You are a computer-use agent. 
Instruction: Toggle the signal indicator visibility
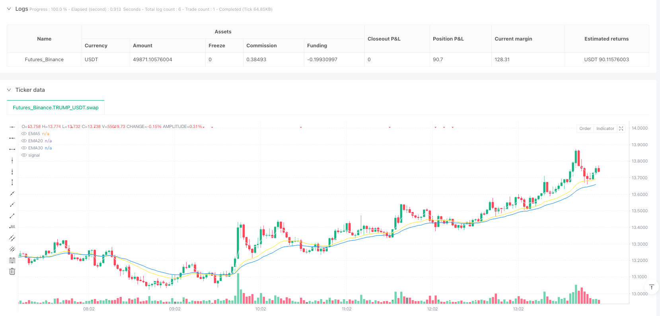pyautogui.click(x=24, y=155)
